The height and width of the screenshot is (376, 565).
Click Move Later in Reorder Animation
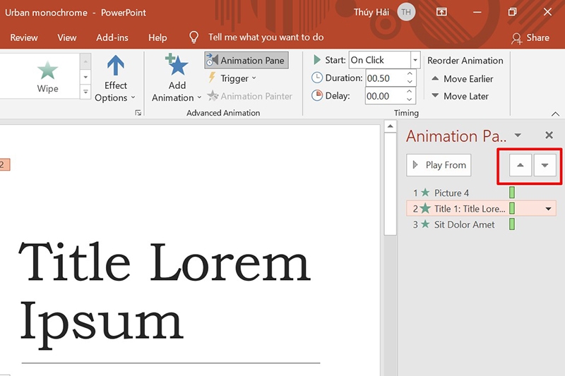tap(459, 96)
